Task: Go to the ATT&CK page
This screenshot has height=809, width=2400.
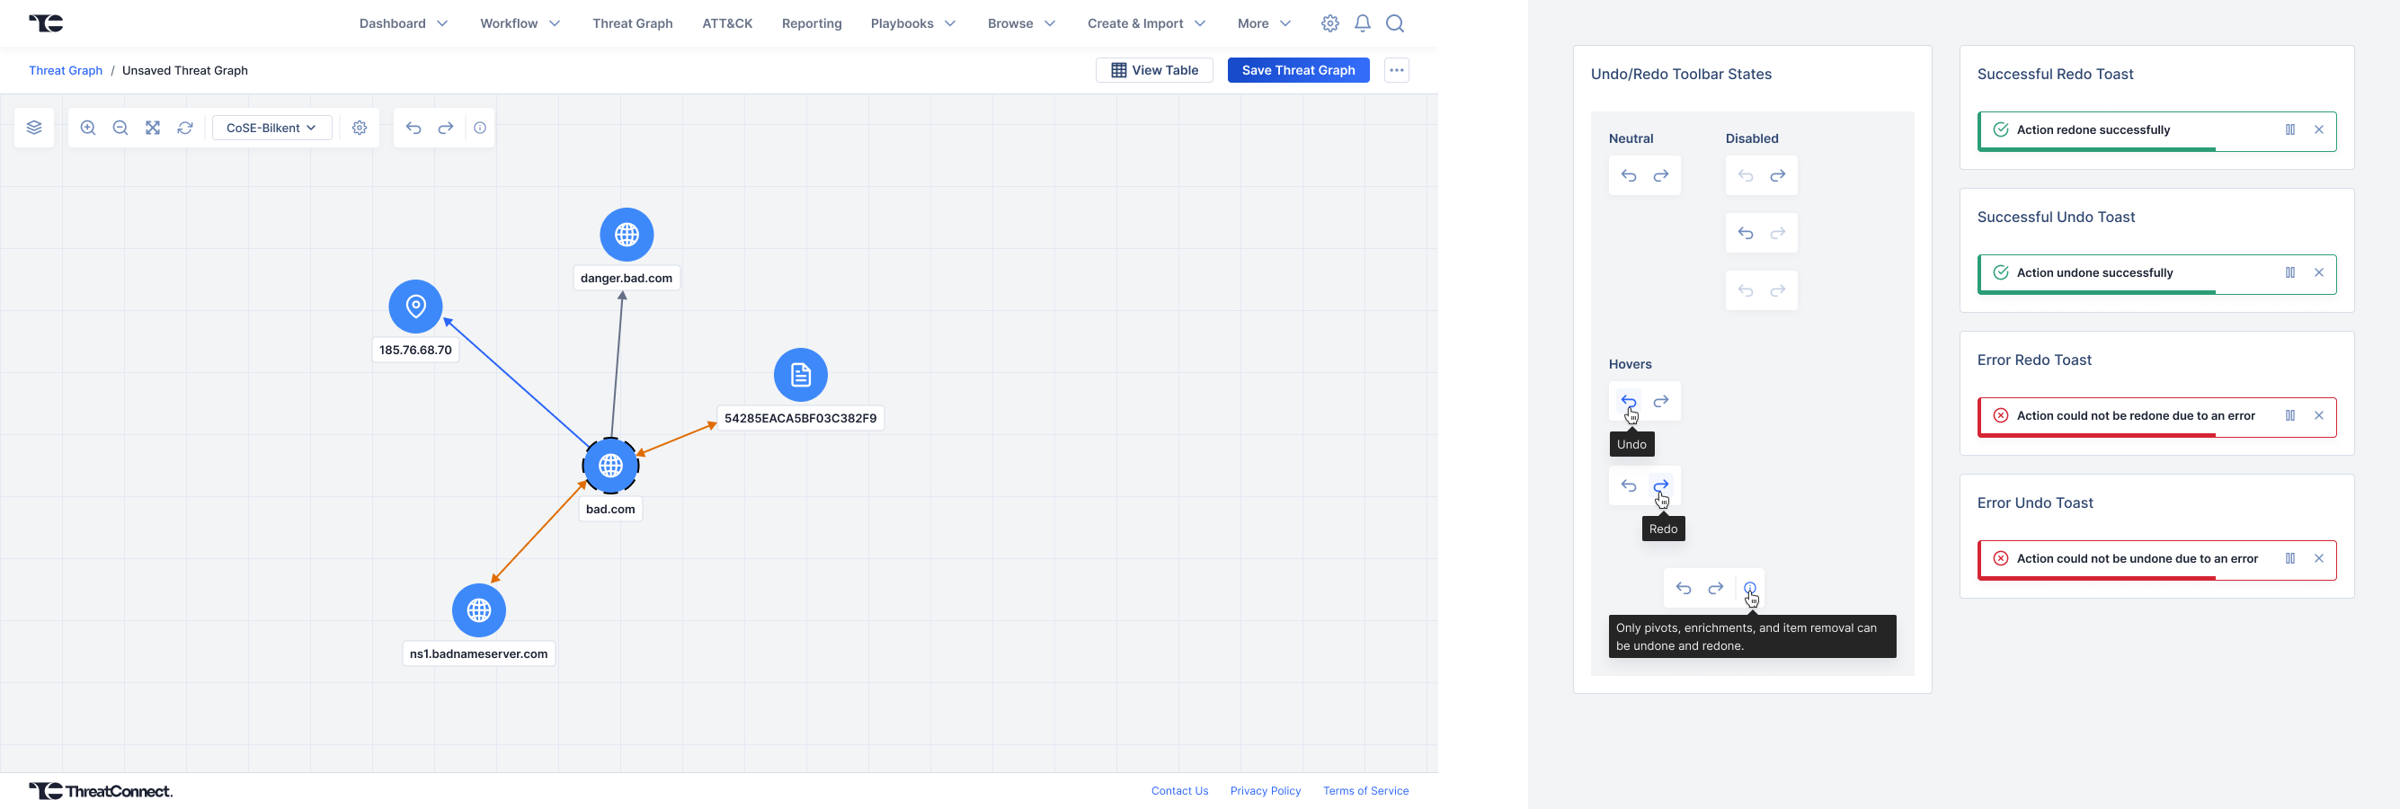Action: pyautogui.click(x=726, y=23)
